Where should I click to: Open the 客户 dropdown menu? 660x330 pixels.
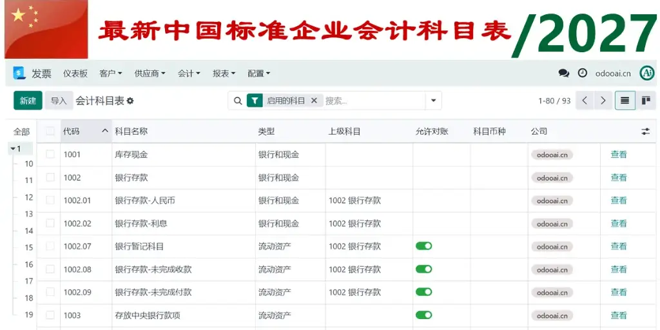pyautogui.click(x=111, y=73)
